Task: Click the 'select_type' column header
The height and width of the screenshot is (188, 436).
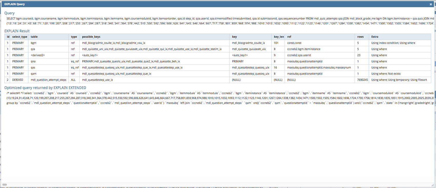Action: coord(20,37)
